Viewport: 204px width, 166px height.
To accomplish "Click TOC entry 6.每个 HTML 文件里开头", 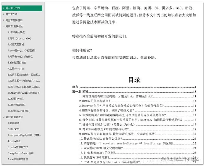I will pyautogui.click(x=138, y=120).
